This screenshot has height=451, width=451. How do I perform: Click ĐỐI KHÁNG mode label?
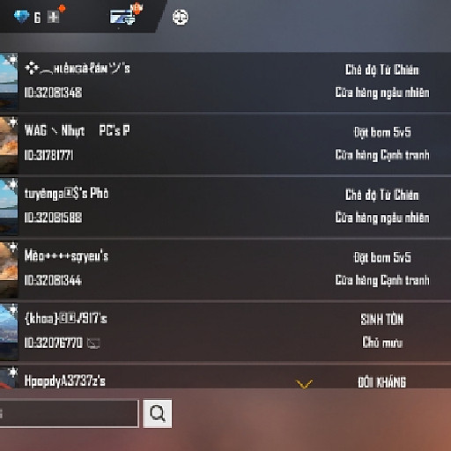(x=381, y=382)
